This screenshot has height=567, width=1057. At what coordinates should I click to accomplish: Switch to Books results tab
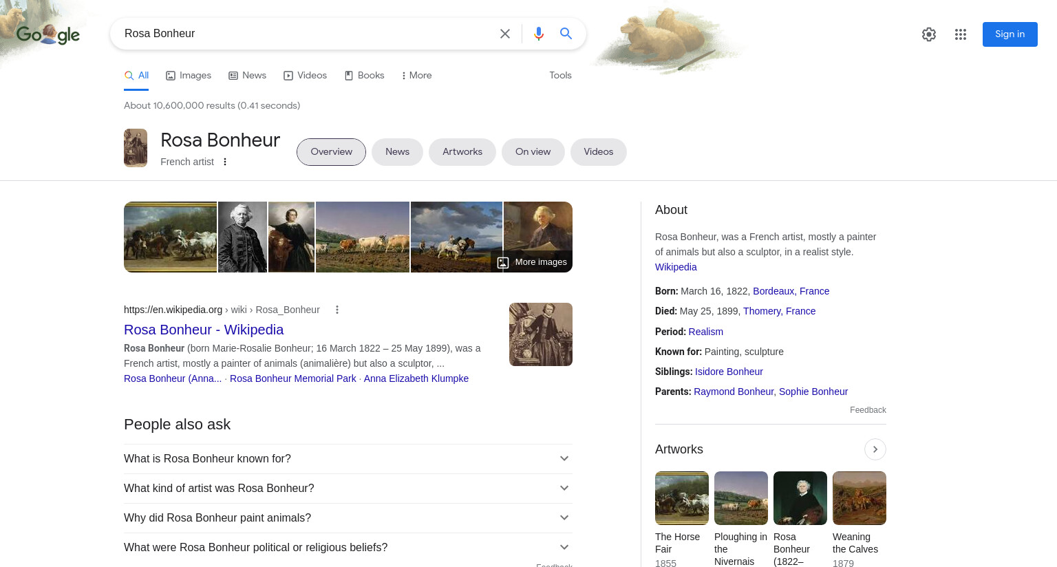point(364,76)
